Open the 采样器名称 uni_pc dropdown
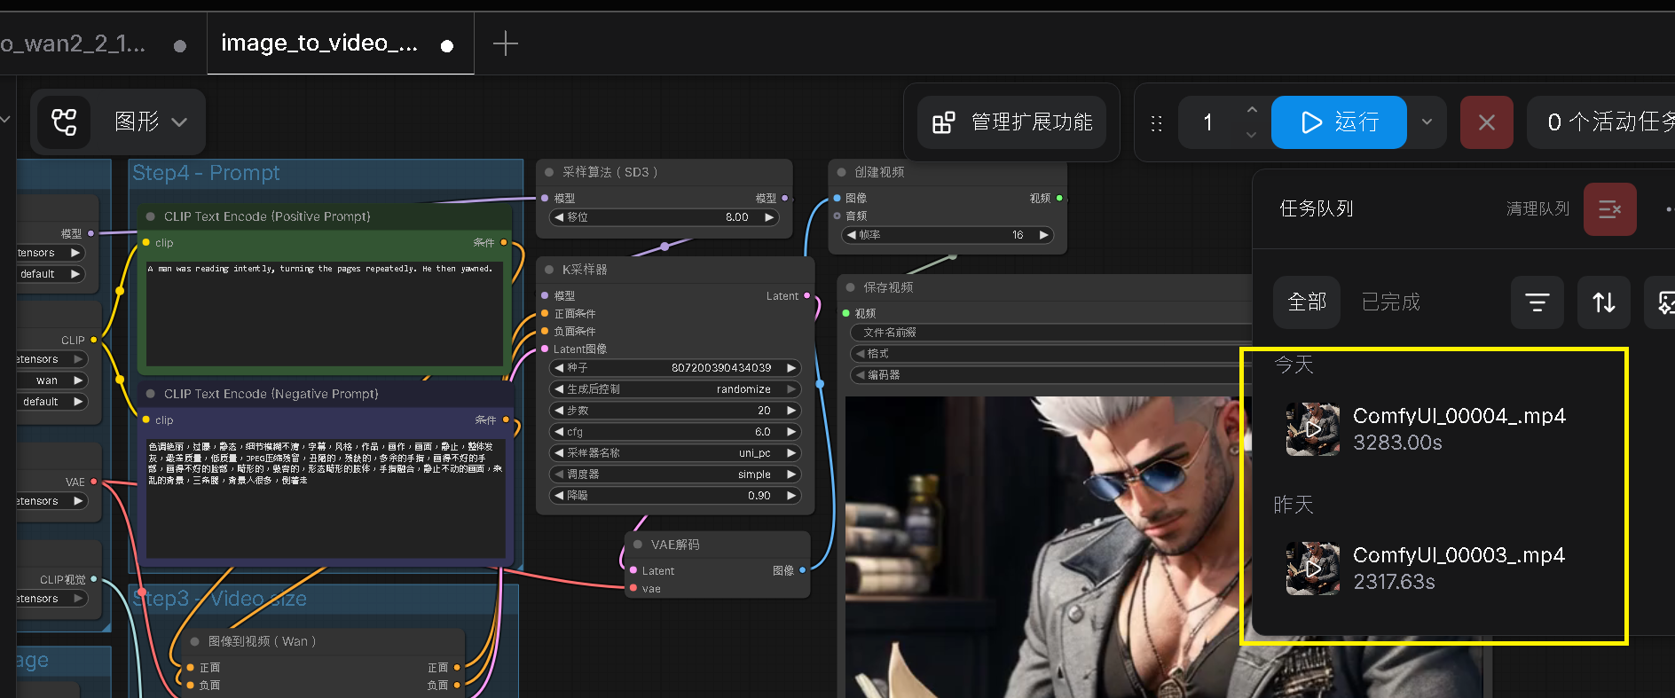 [675, 453]
